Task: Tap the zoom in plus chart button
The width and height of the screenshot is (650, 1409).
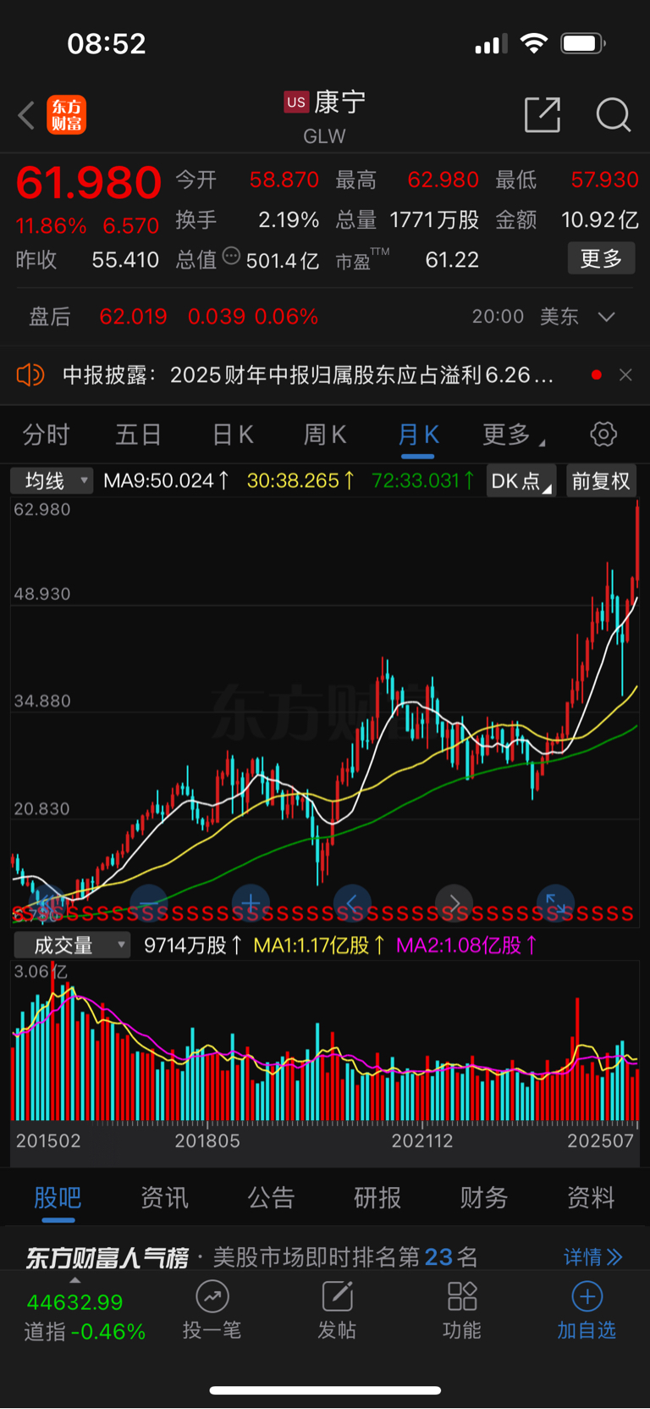Action: pos(251,903)
